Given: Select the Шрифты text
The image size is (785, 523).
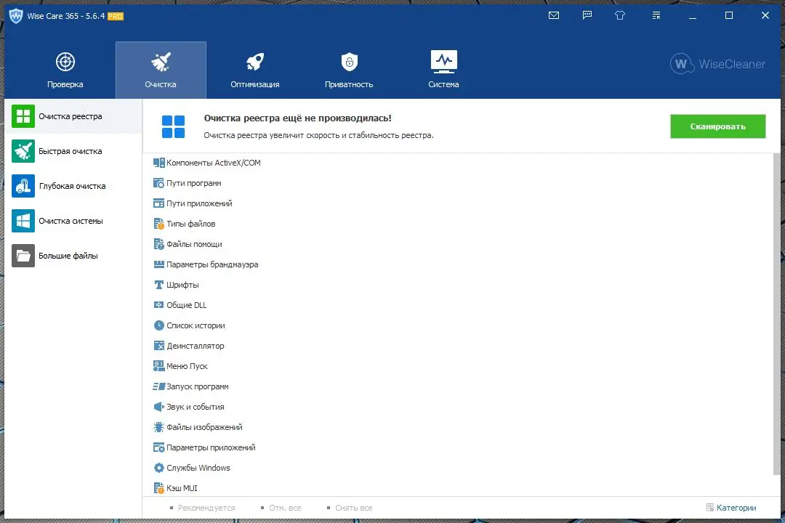Looking at the screenshot, I should coord(182,285).
